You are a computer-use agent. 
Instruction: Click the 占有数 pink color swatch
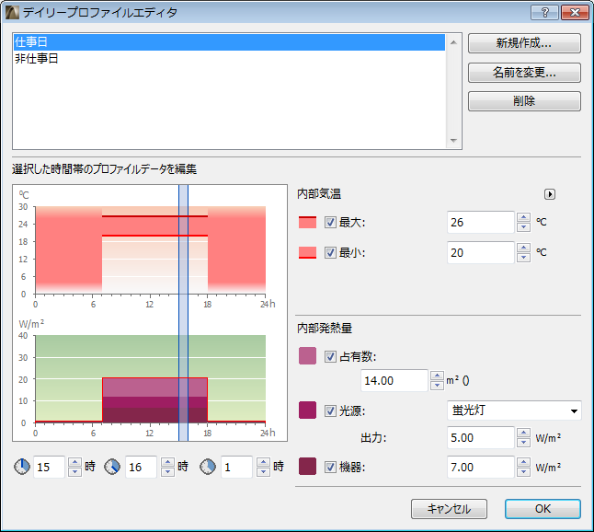coord(307,355)
